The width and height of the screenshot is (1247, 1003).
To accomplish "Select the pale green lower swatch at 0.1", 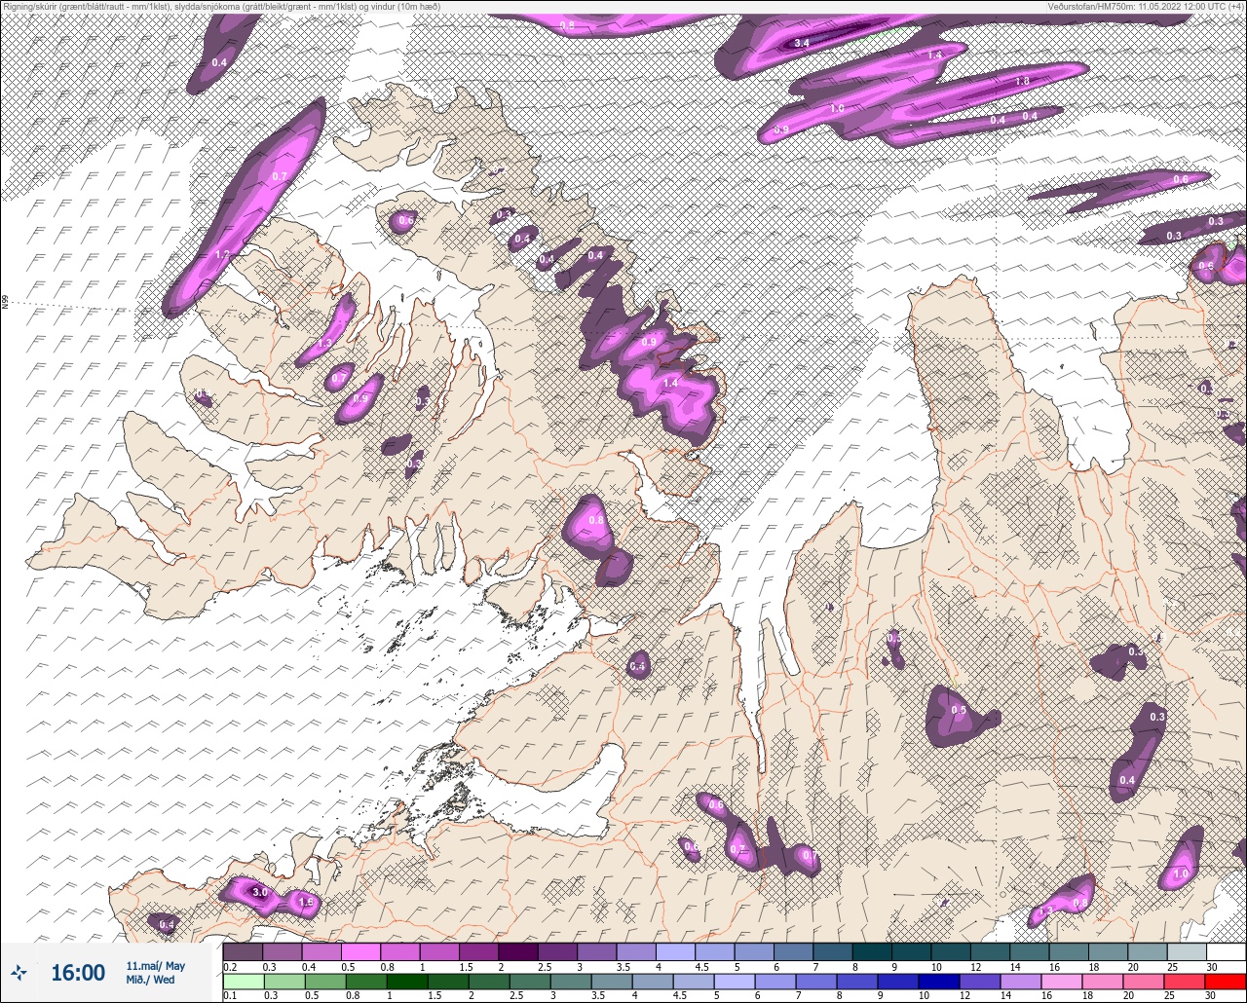I will click(x=243, y=982).
